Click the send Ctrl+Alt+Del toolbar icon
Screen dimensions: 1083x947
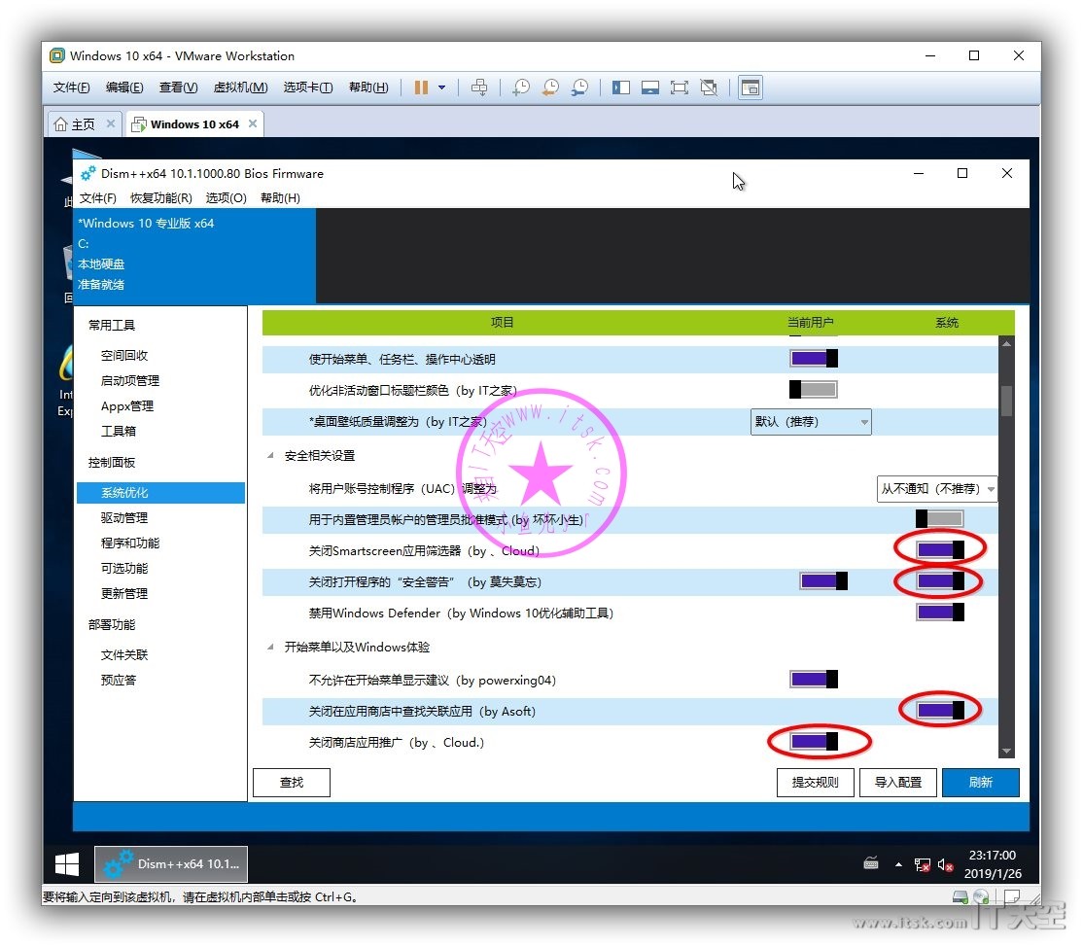coord(479,88)
